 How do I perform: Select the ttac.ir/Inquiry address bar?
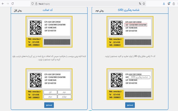[x=88, y=4]
